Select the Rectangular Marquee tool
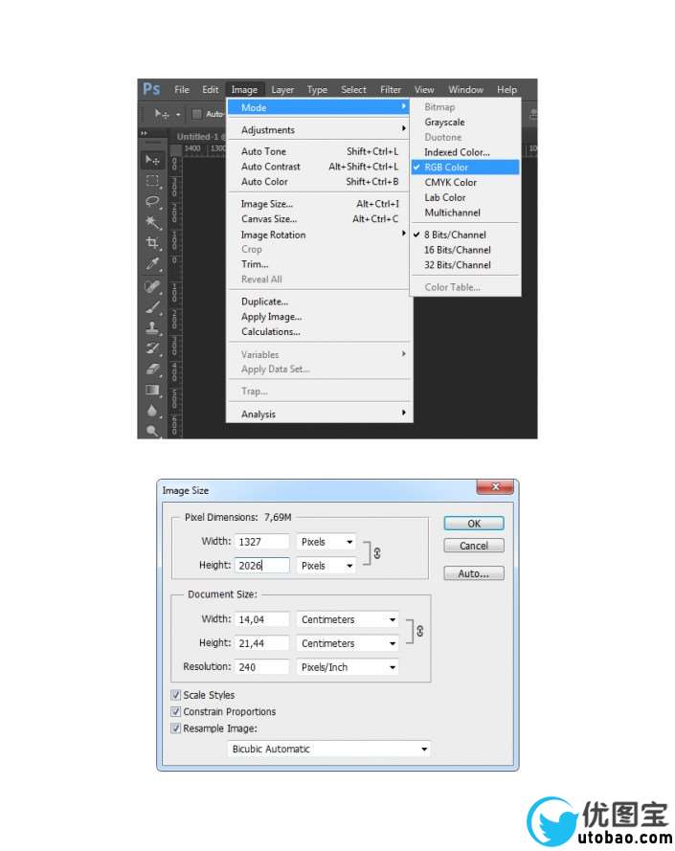The width and height of the screenshot is (675, 851). [x=152, y=180]
